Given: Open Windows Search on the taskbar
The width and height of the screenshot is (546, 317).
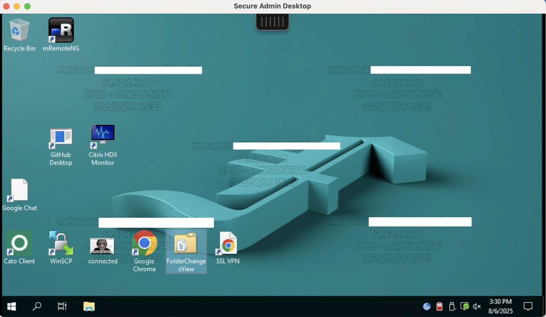Looking at the screenshot, I should [37, 306].
